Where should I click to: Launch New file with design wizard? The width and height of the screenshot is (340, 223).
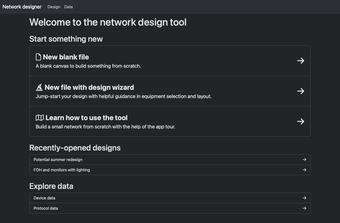[89, 88]
